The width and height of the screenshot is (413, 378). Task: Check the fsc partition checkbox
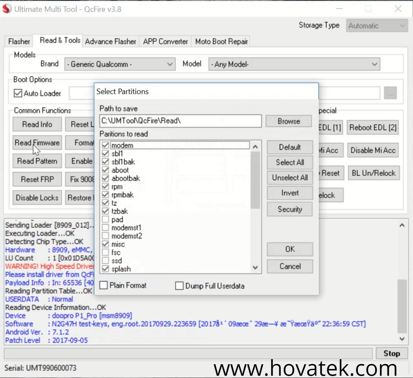point(105,252)
